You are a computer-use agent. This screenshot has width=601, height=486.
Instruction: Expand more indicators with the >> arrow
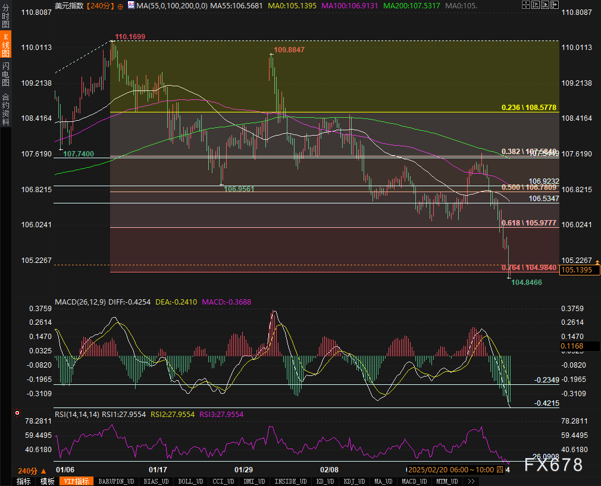[471, 481]
